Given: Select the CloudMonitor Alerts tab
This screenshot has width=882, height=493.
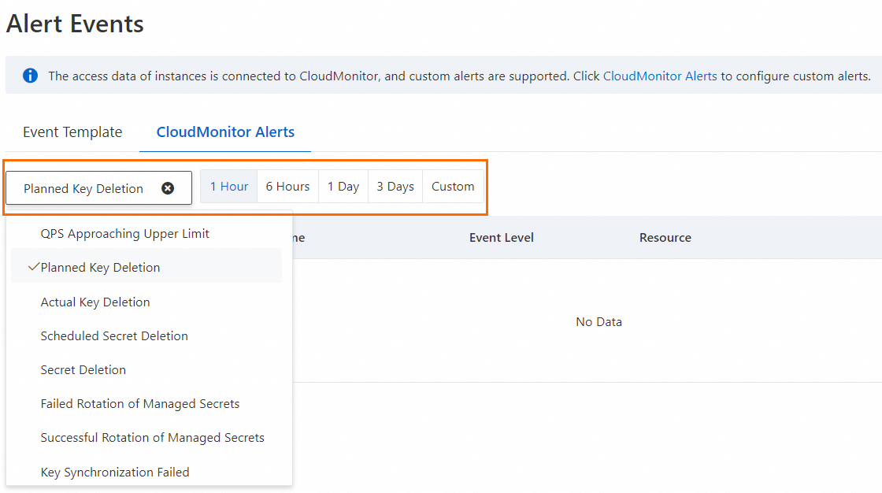Looking at the screenshot, I should [225, 132].
